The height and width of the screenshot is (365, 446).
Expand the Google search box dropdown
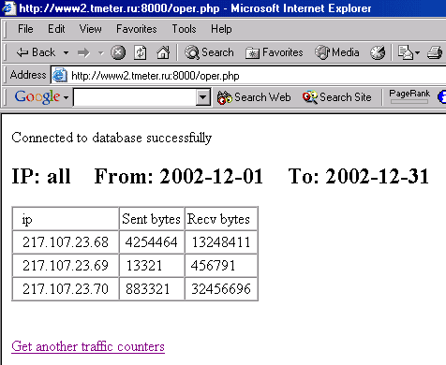click(203, 97)
